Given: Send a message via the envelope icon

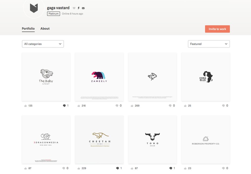Looking at the screenshot, I should pyautogui.click(x=83, y=8).
